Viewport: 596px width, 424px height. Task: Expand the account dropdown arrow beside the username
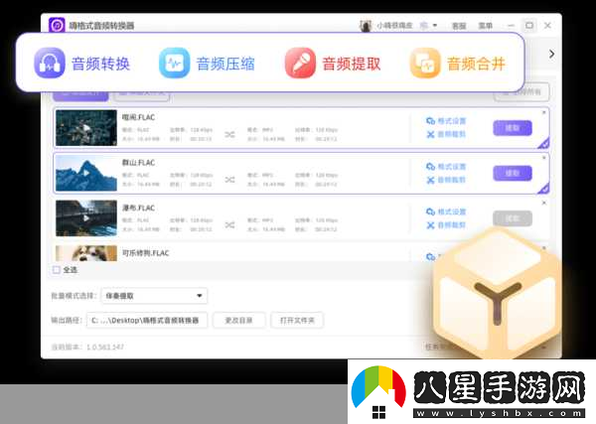coord(435,26)
